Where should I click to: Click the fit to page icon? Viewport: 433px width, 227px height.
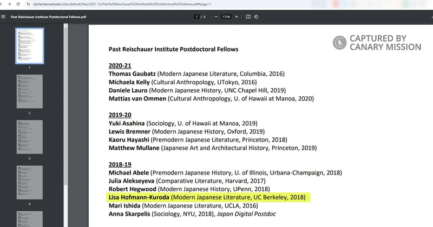tap(248, 17)
